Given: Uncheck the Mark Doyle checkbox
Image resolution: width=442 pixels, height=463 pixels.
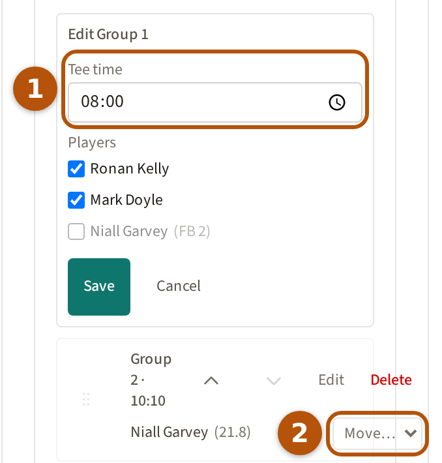Looking at the screenshot, I should click(76, 200).
